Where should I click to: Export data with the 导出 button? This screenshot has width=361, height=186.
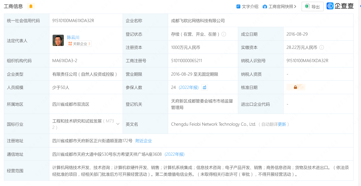pyautogui.click(x=312, y=6)
